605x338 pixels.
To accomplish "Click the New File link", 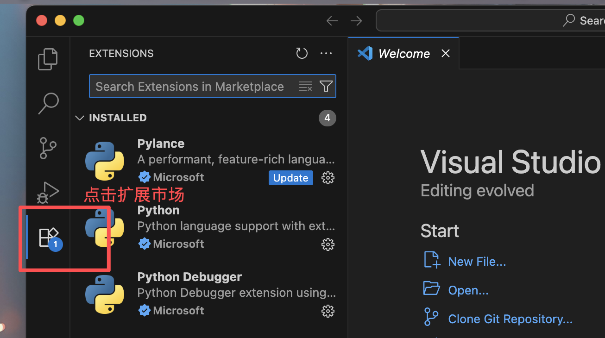I will point(477,262).
